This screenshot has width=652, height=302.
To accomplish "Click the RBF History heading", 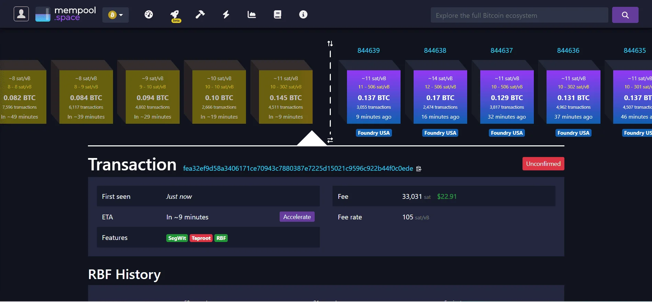I will (124, 275).
